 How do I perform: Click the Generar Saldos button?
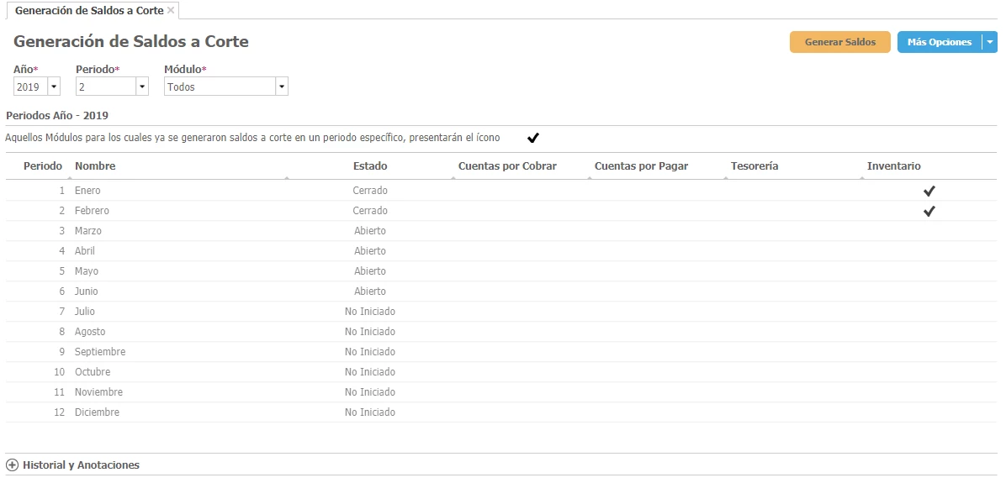point(839,42)
